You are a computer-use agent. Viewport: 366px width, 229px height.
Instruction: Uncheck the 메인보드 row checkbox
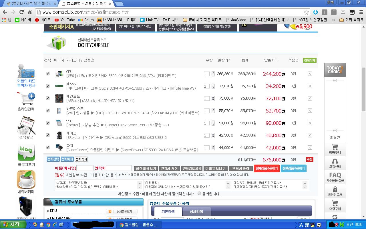coord(48,98)
